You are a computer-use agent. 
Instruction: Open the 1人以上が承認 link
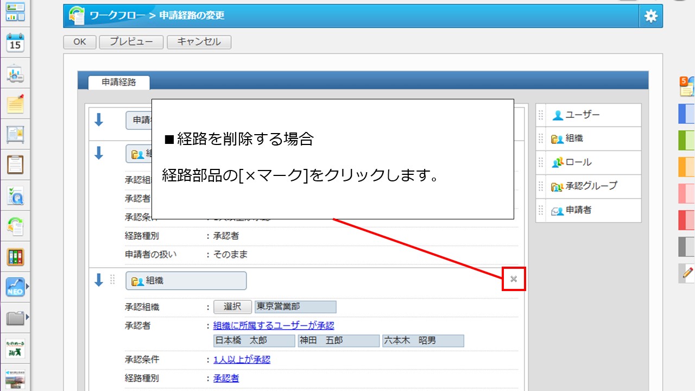(x=242, y=360)
